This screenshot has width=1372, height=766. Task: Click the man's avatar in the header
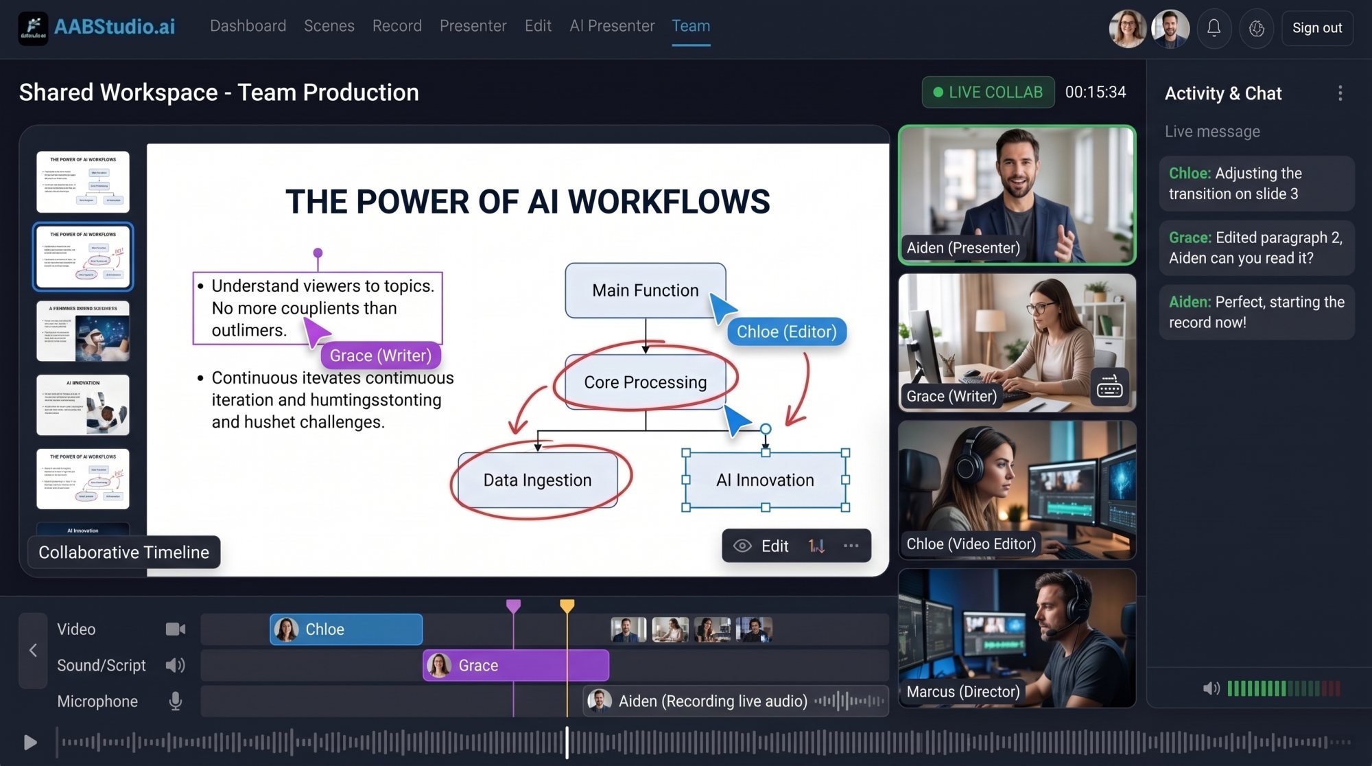1170,28
